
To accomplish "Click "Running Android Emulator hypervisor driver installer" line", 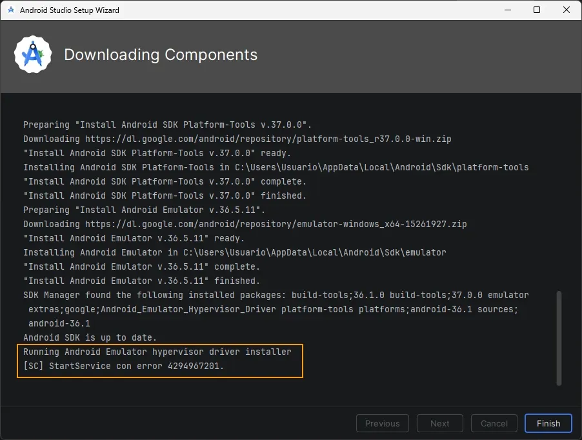I will pyautogui.click(x=157, y=352).
